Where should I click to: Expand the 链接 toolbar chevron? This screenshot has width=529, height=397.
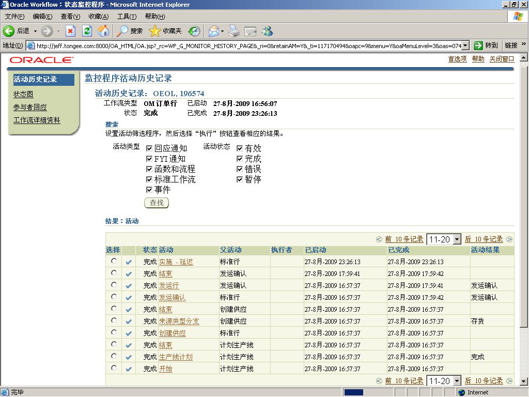coord(524,44)
